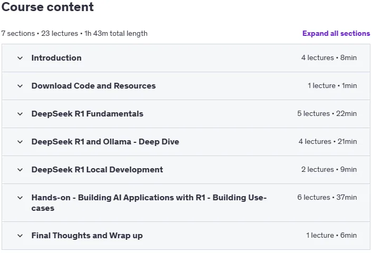Click the 4 lectures 8min label
Viewport: 372px width, 253px height.
pyautogui.click(x=329, y=57)
